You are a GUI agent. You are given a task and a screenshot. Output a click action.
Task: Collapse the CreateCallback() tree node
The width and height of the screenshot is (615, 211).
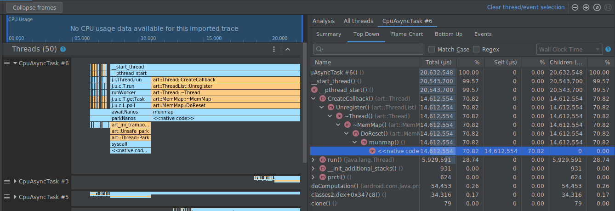313,98
